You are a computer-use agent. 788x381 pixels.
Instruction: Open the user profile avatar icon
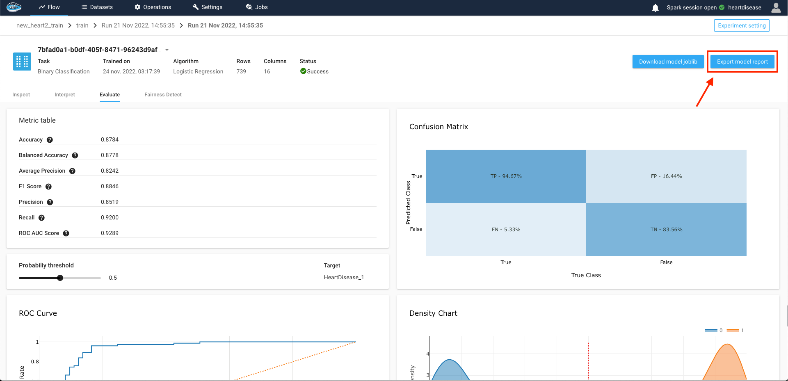[x=776, y=7]
